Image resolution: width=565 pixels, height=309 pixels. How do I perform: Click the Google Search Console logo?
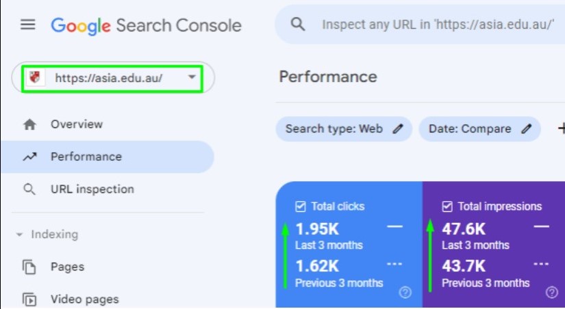coord(146,25)
